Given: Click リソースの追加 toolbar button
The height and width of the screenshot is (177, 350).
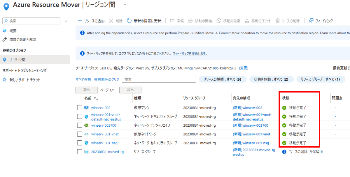Looking at the screenshot, I should click(91, 21).
